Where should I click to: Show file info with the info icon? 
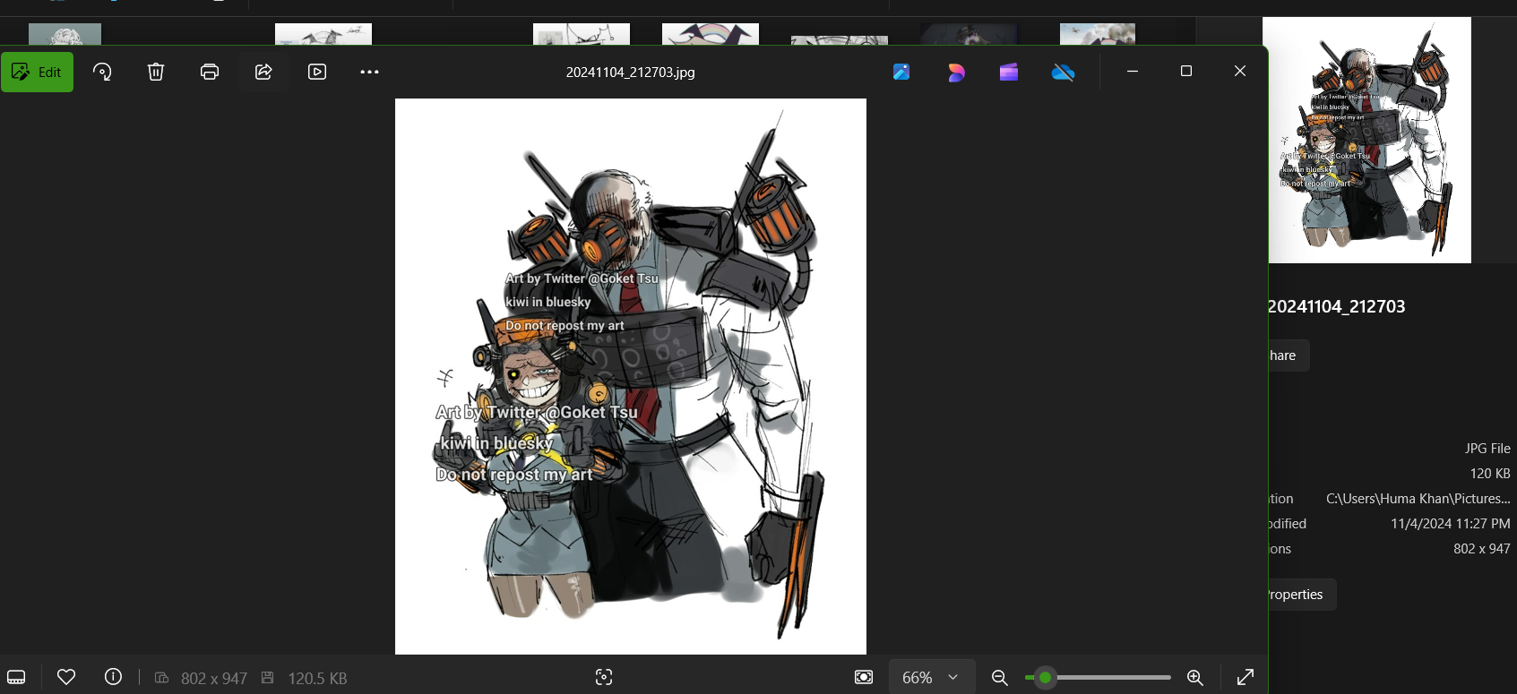point(113,677)
